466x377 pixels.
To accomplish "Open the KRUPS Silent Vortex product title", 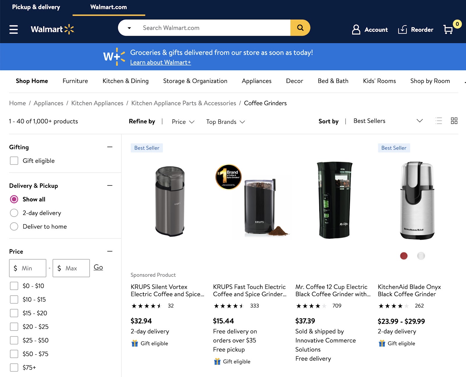I will point(167,291).
